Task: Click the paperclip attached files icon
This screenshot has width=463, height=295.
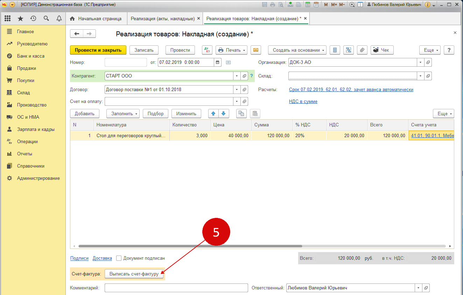Action: (363, 50)
